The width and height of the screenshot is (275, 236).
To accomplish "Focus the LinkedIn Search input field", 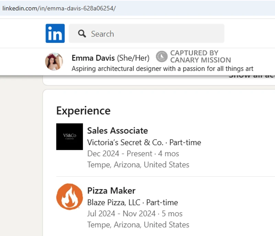I will (x=151, y=34).
